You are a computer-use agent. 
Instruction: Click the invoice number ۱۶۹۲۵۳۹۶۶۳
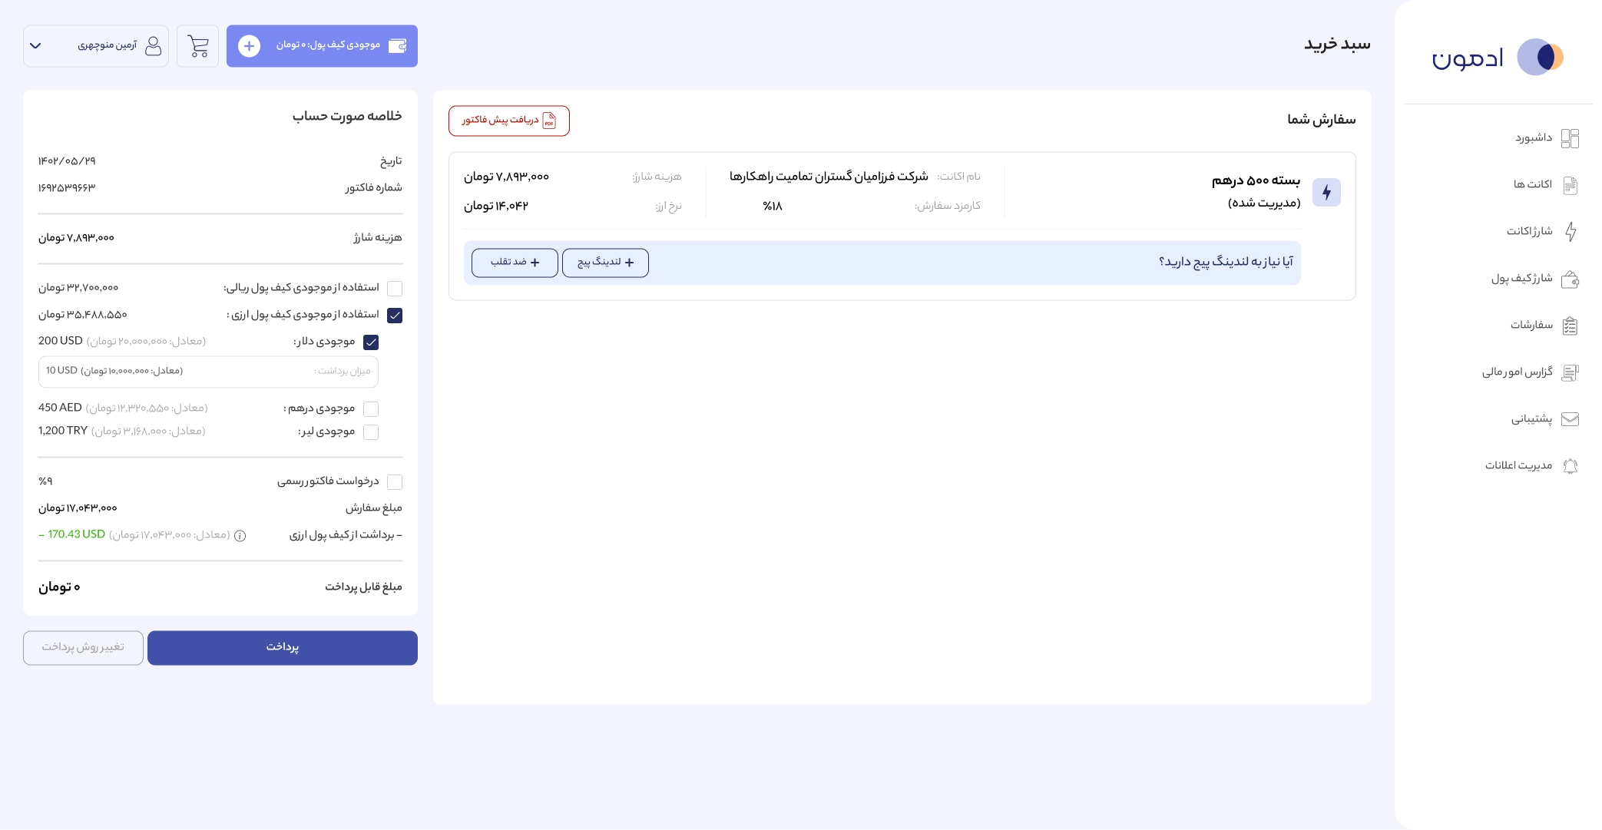(67, 188)
